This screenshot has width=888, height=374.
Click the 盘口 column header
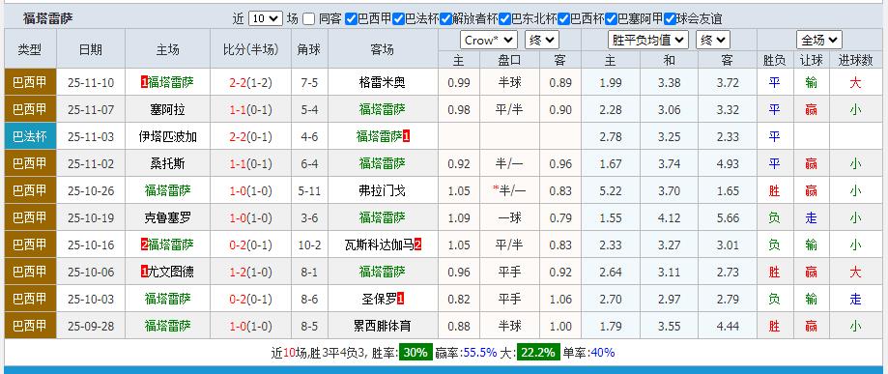(x=509, y=60)
